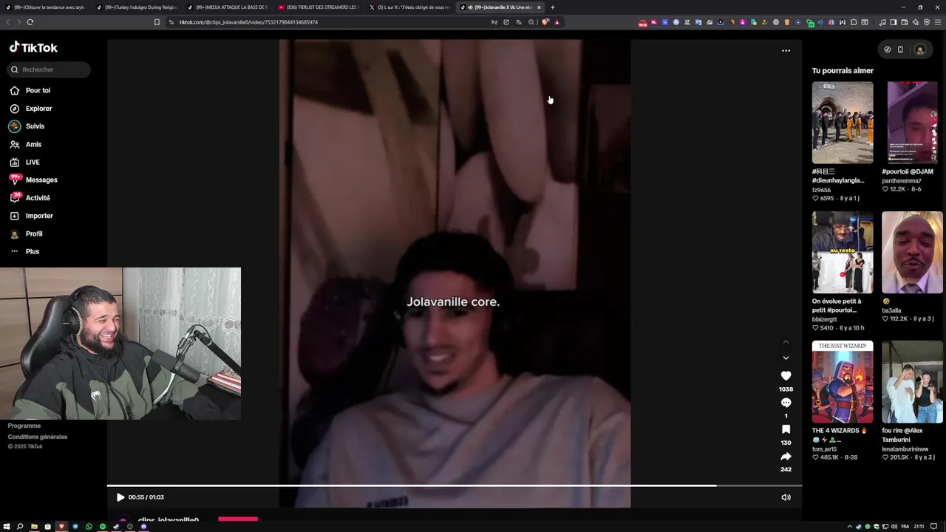Open the #dieunhaylangla recommended video thumbnail
Screen dimensions: 946x532
click(843, 123)
